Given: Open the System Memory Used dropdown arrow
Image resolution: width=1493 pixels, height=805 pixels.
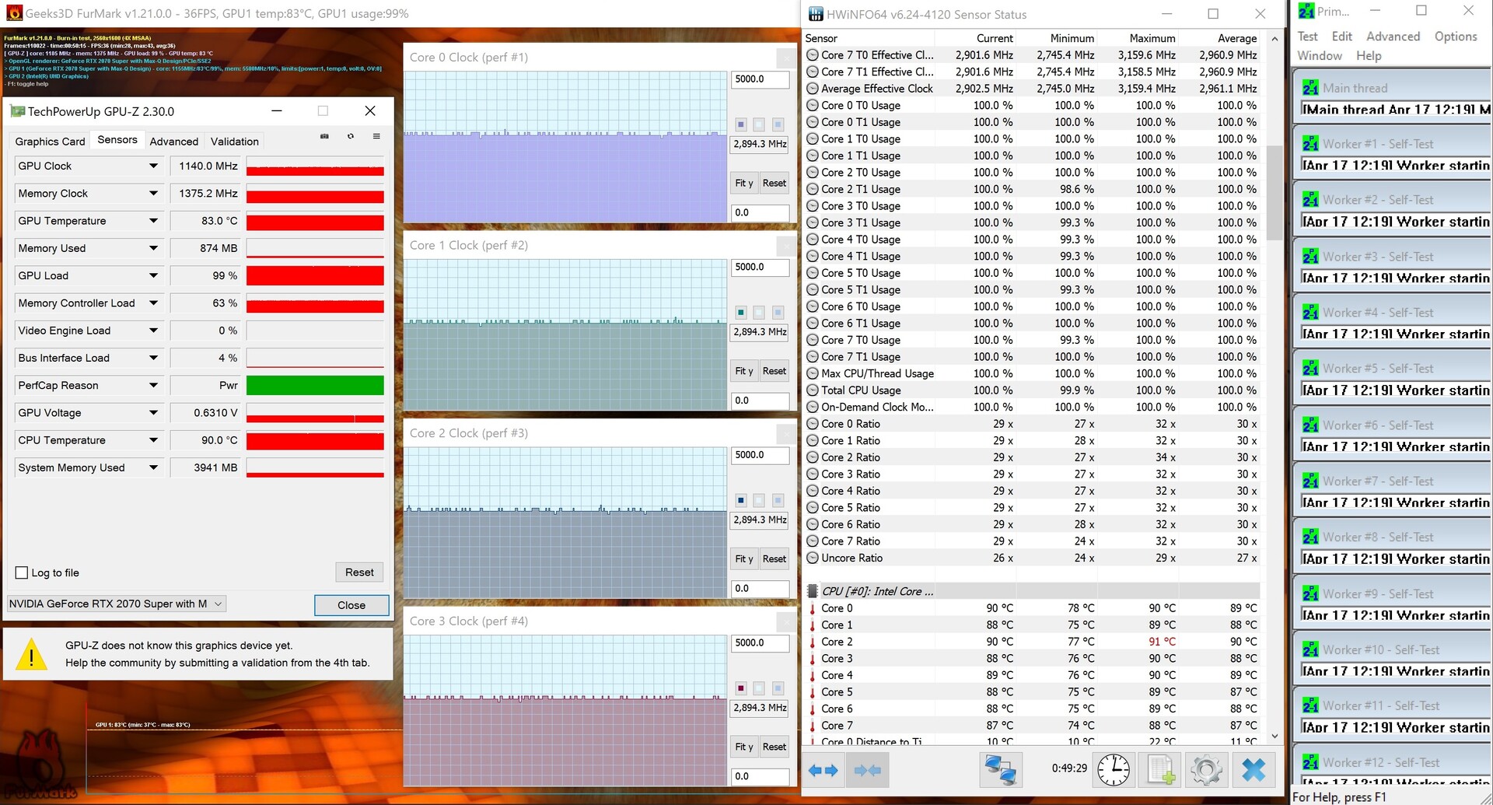Looking at the screenshot, I should [153, 467].
